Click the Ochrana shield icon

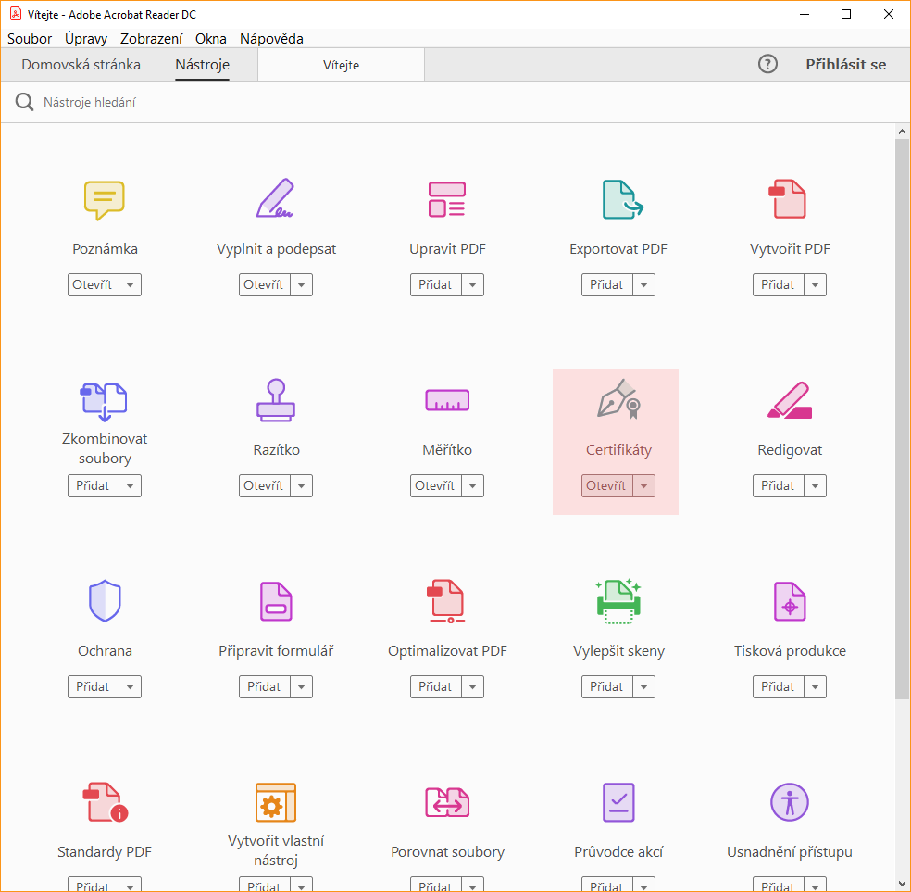coord(105,600)
